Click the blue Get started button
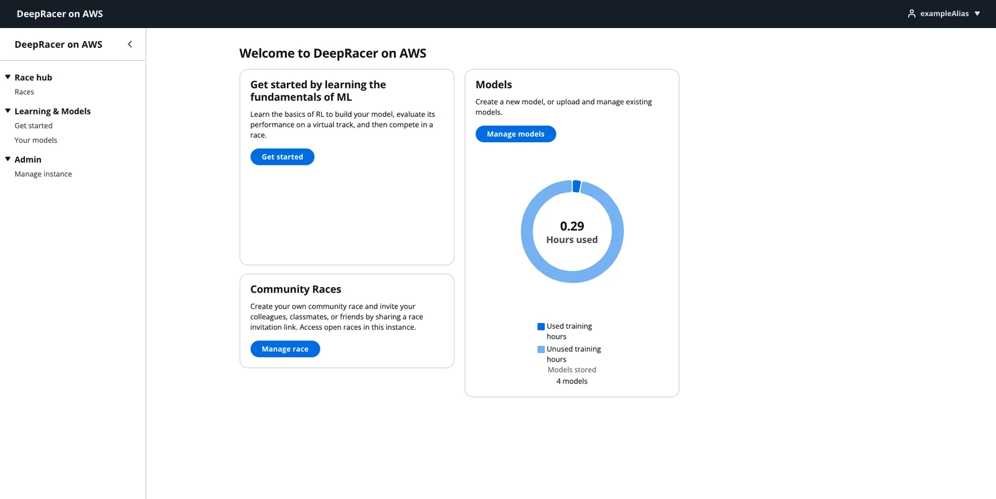This screenshot has height=499, width=996. point(282,157)
